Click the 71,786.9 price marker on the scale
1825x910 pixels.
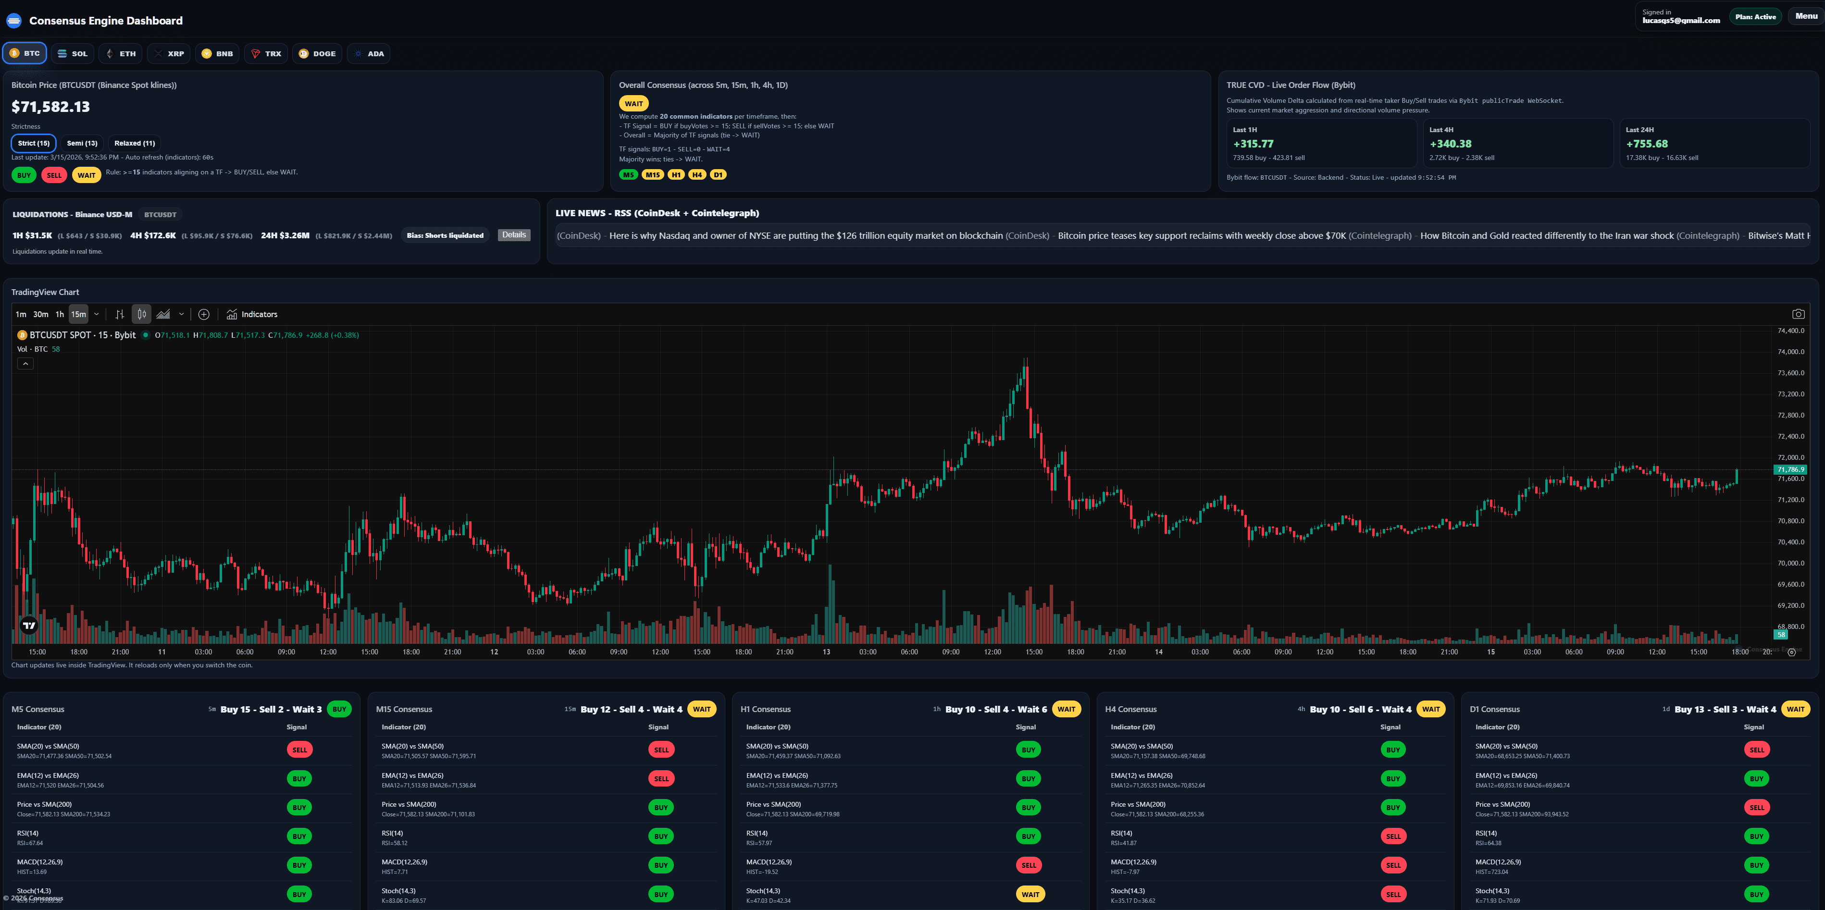click(x=1790, y=469)
